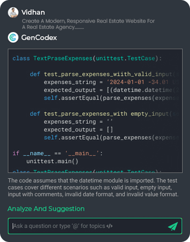Click the GenCodex logo icon

[13, 38]
